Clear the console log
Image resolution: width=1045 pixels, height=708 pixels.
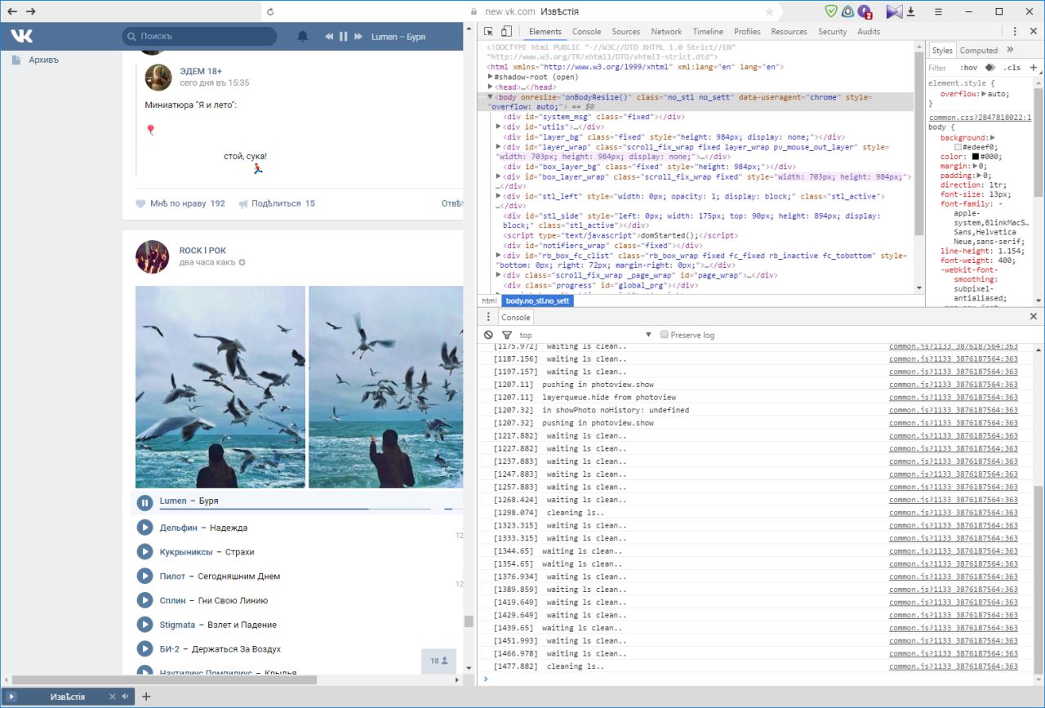(488, 335)
